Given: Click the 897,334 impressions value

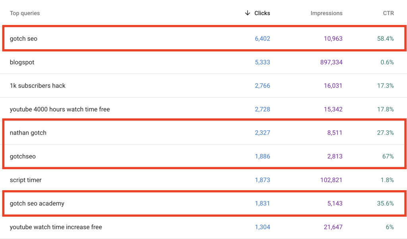Looking at the screenshot, I should point(331,62).
